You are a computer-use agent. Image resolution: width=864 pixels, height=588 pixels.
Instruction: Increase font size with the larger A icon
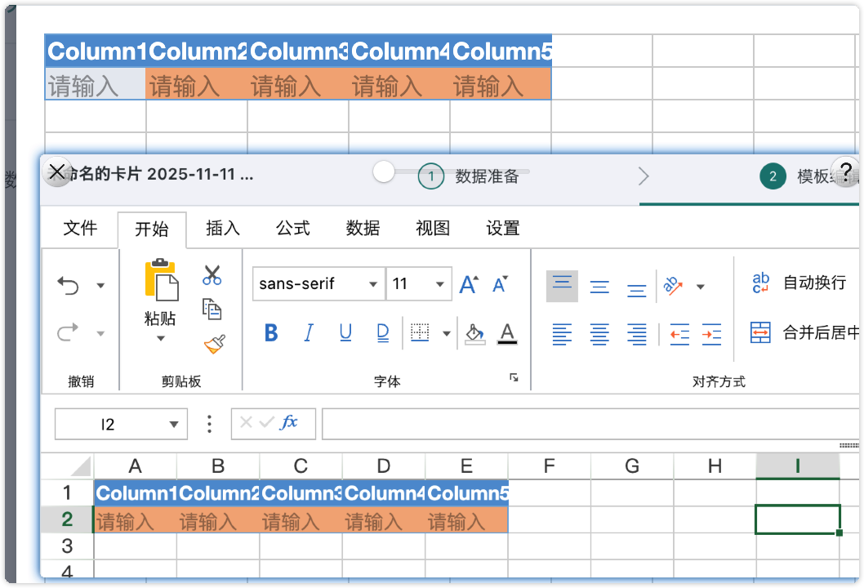coord(469,284)
